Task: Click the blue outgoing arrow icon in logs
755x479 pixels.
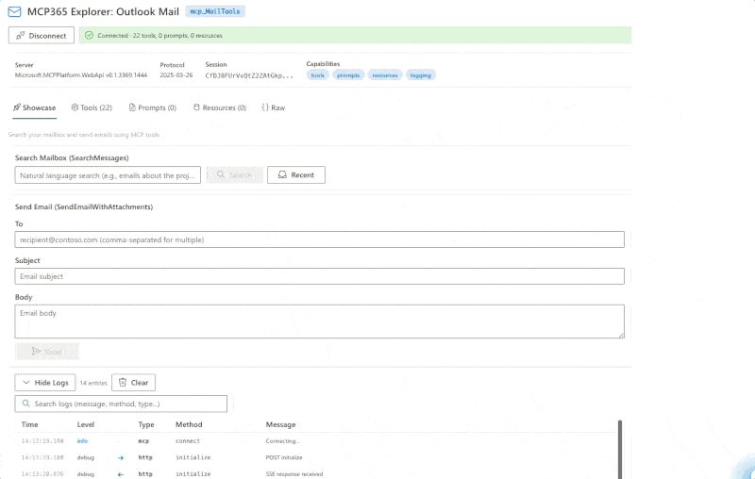Action: [x=121, y=458]
